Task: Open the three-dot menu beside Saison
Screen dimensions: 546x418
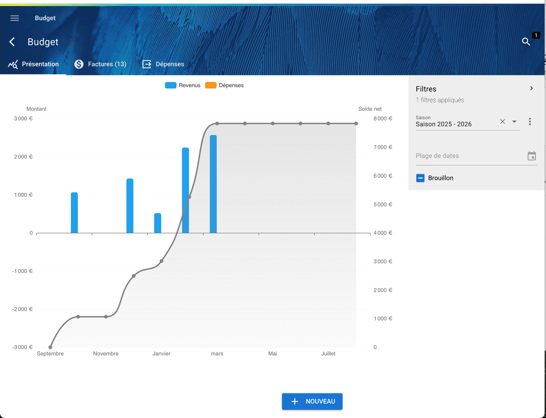Action: pos(530,122)
